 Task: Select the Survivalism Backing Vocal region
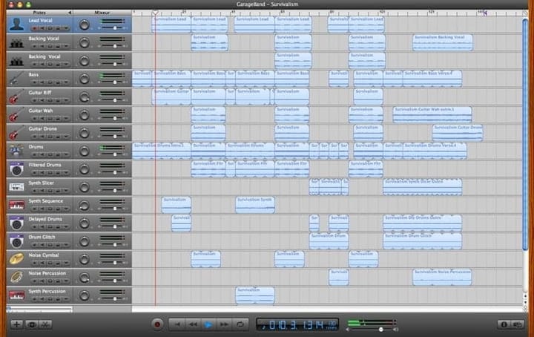(443, 42)
